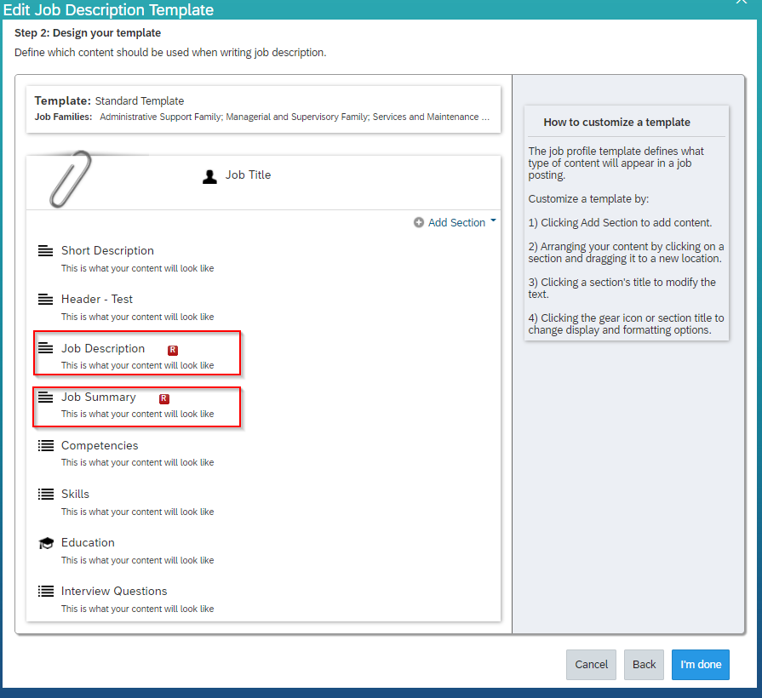Click the Competencies list icon
This screenshot has width=762, height=698.
46,445
